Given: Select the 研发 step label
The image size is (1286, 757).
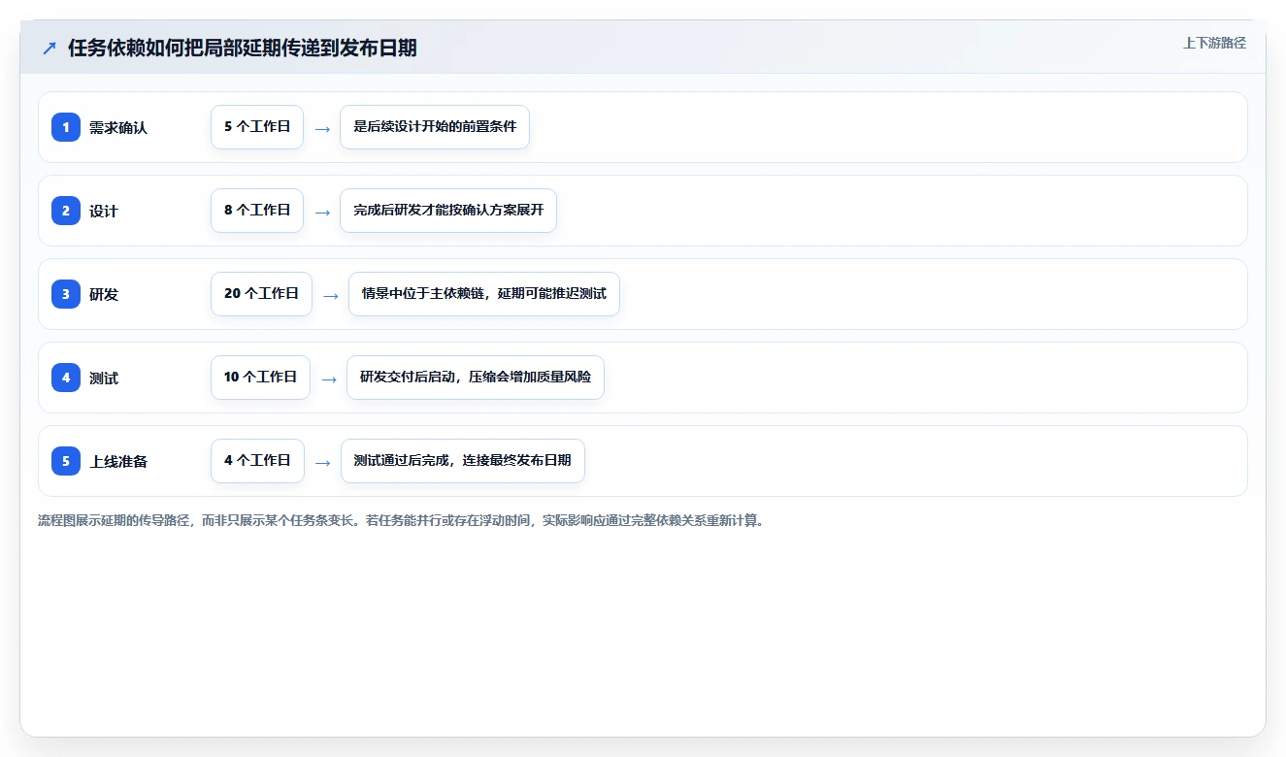Looking at the screenshot, I should click(104, 294).
